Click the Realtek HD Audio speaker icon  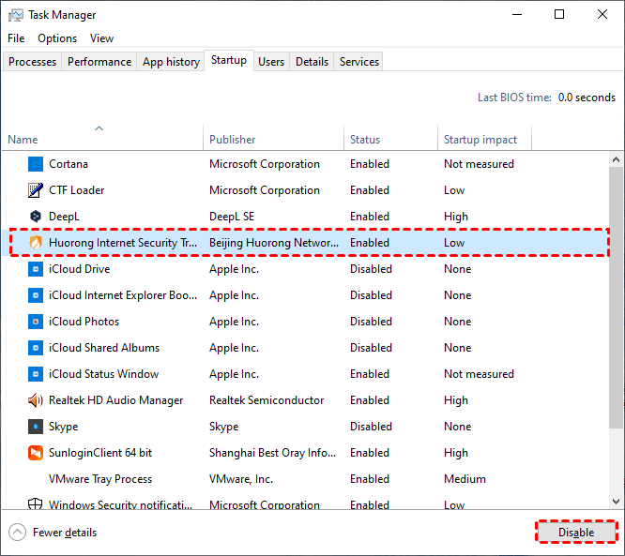[36, 400]
